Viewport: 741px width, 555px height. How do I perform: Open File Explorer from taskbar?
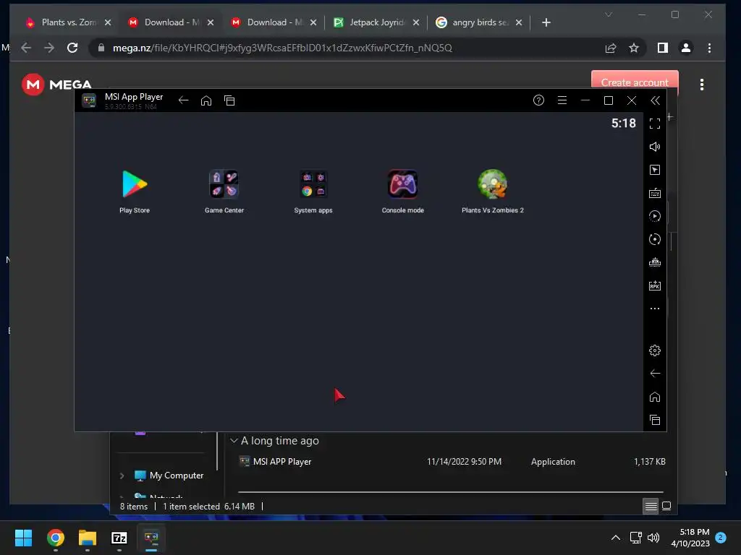(88, 538)
